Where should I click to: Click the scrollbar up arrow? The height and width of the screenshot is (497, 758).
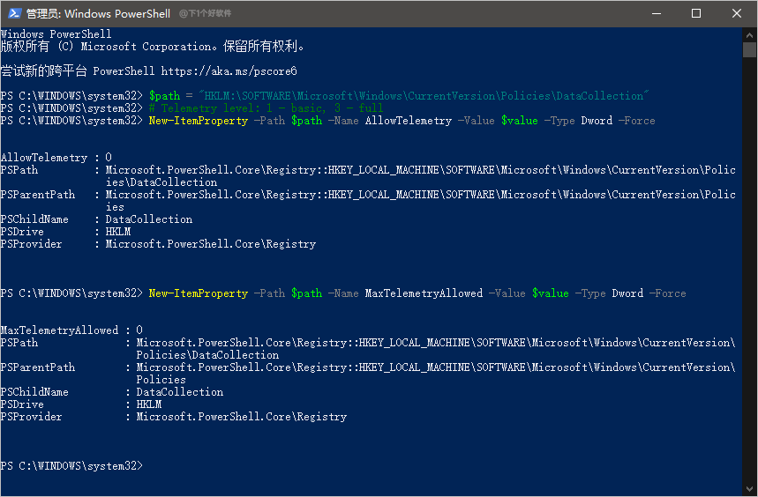pyautogui.click(x=750, y=33)
